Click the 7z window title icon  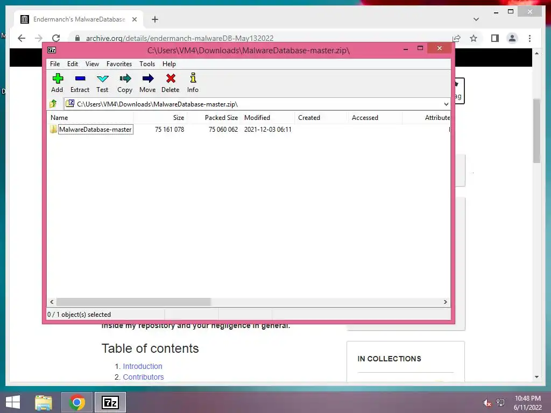click(52, 50)
